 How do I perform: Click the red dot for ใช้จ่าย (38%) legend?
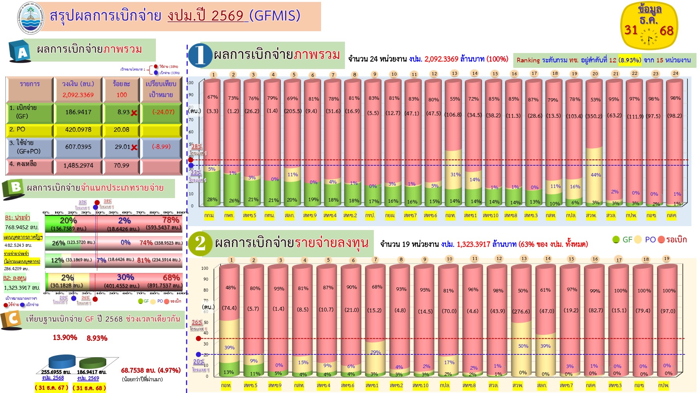click(x=156, y=67)
